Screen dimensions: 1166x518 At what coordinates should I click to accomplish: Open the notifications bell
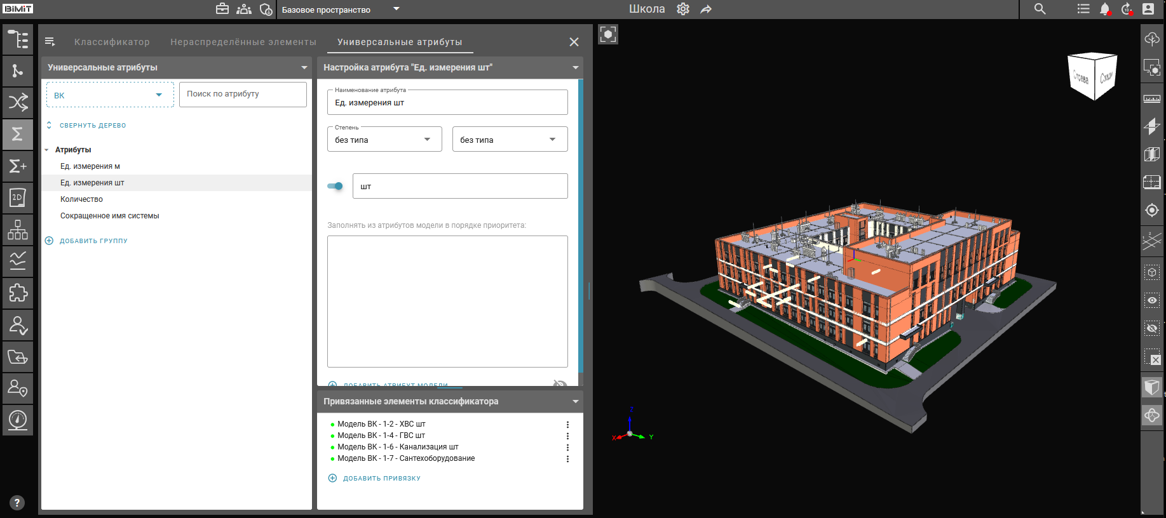click(x=1105, y=9)
